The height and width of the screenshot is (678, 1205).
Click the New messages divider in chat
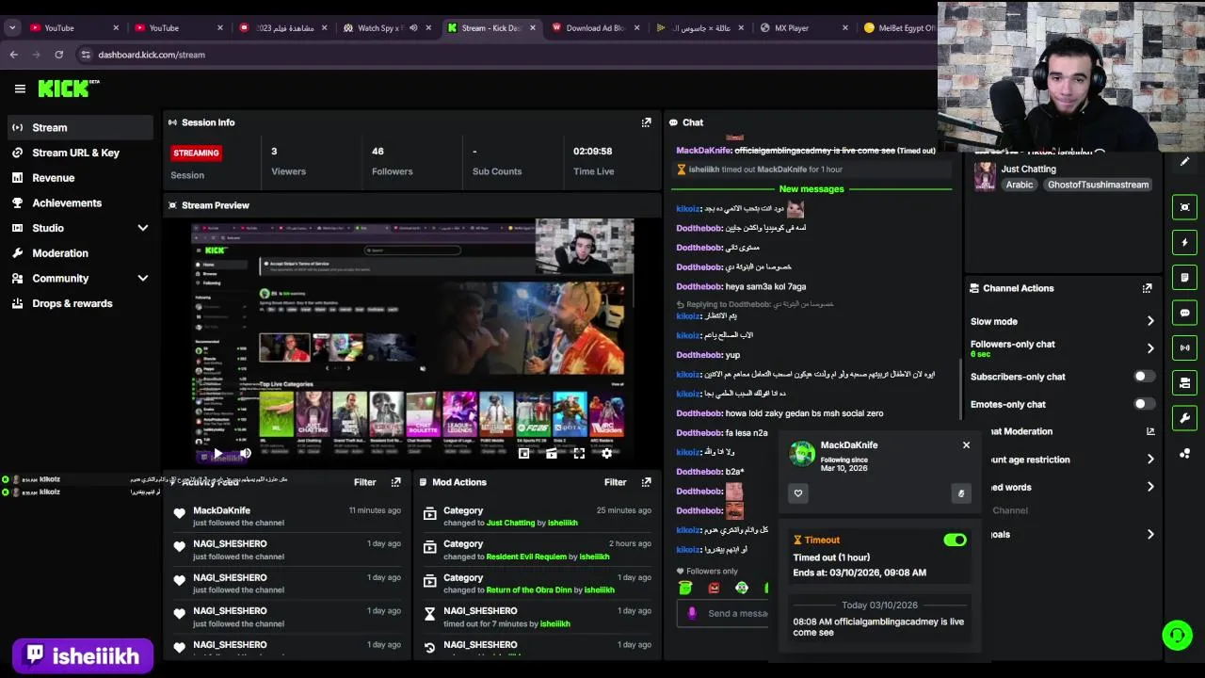click(811, 189)
